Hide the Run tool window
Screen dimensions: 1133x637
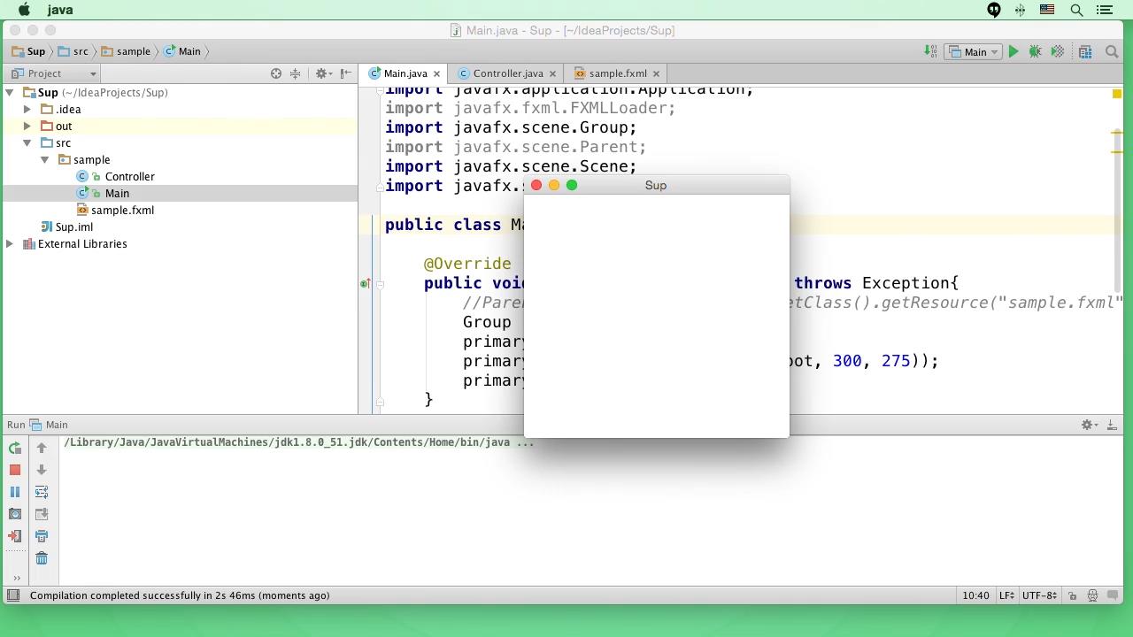click(x=1111, y=425)
